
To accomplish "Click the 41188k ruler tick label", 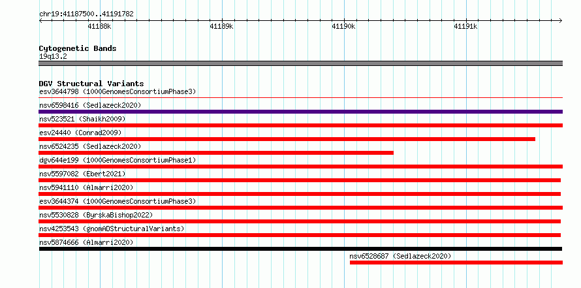I will coord(99,26).
